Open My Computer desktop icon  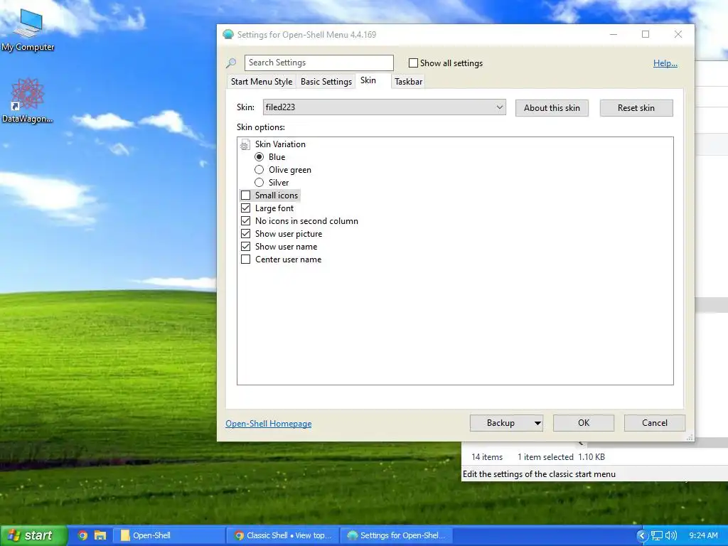28,30
